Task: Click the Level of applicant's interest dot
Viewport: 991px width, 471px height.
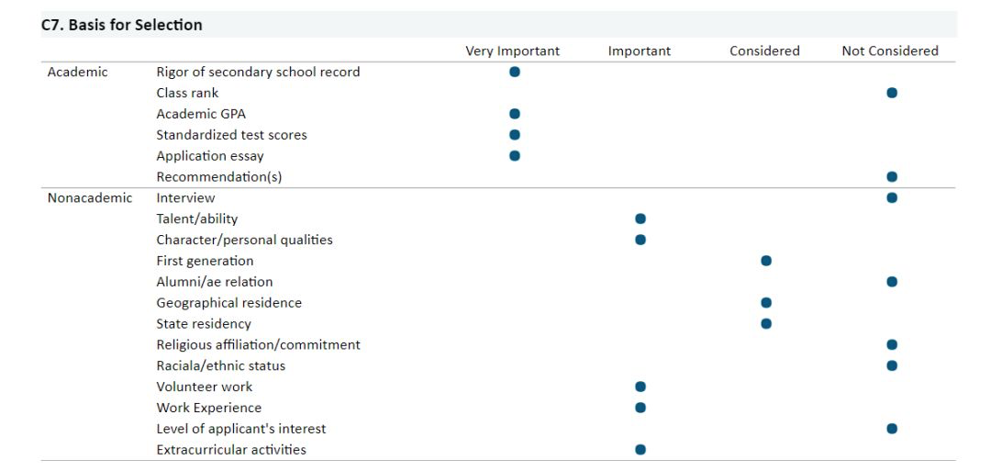Action: click(x=892, y=429)
